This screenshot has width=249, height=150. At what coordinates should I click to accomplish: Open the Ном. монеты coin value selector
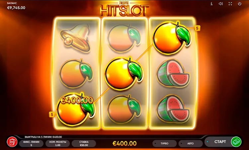tap(58, 143)
